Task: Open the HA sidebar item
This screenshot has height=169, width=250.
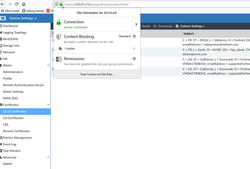Action: pos(5,59)
